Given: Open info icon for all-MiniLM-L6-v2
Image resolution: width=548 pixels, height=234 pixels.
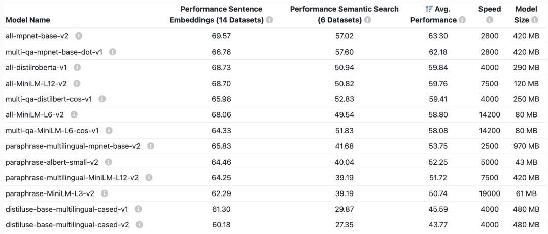Looking at the screenshot, I should coord(74,115).
